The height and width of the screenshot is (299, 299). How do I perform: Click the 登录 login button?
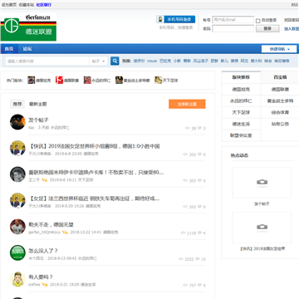point(267,28)
